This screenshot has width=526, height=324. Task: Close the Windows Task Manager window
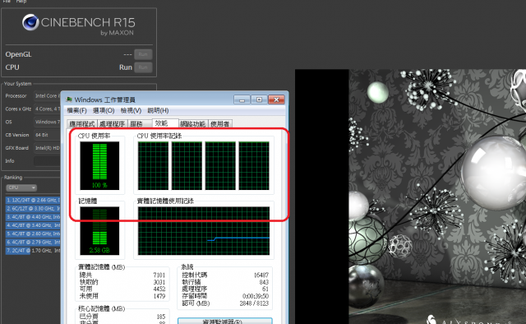coord(276,100)
